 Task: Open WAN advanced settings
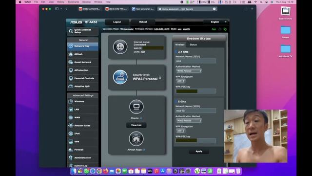click(x=82, y=117)
